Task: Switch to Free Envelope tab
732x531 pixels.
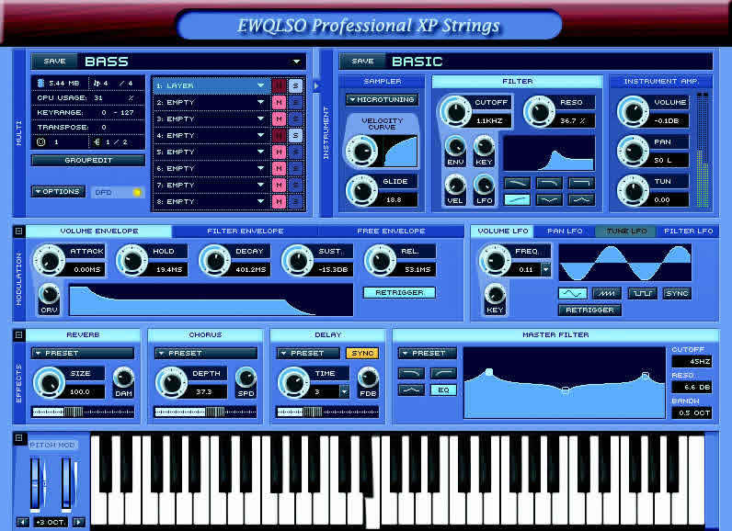Action: [x=391, y=232]
